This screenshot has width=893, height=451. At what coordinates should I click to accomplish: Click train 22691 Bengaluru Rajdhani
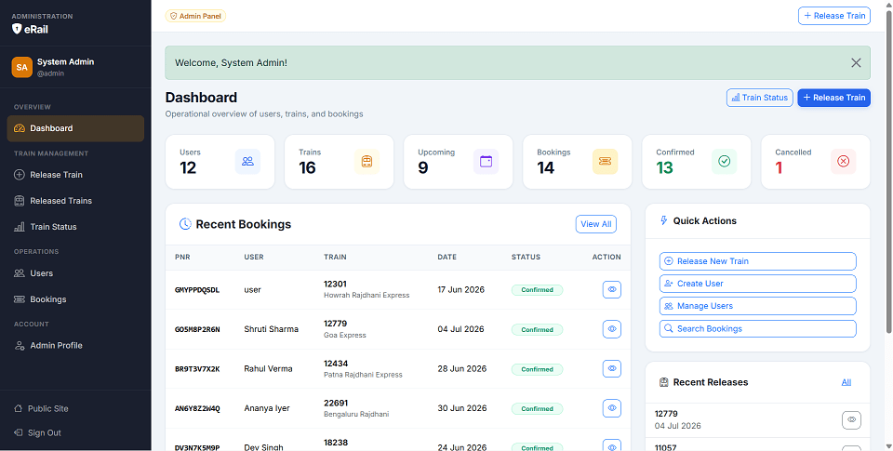[356, 408]
